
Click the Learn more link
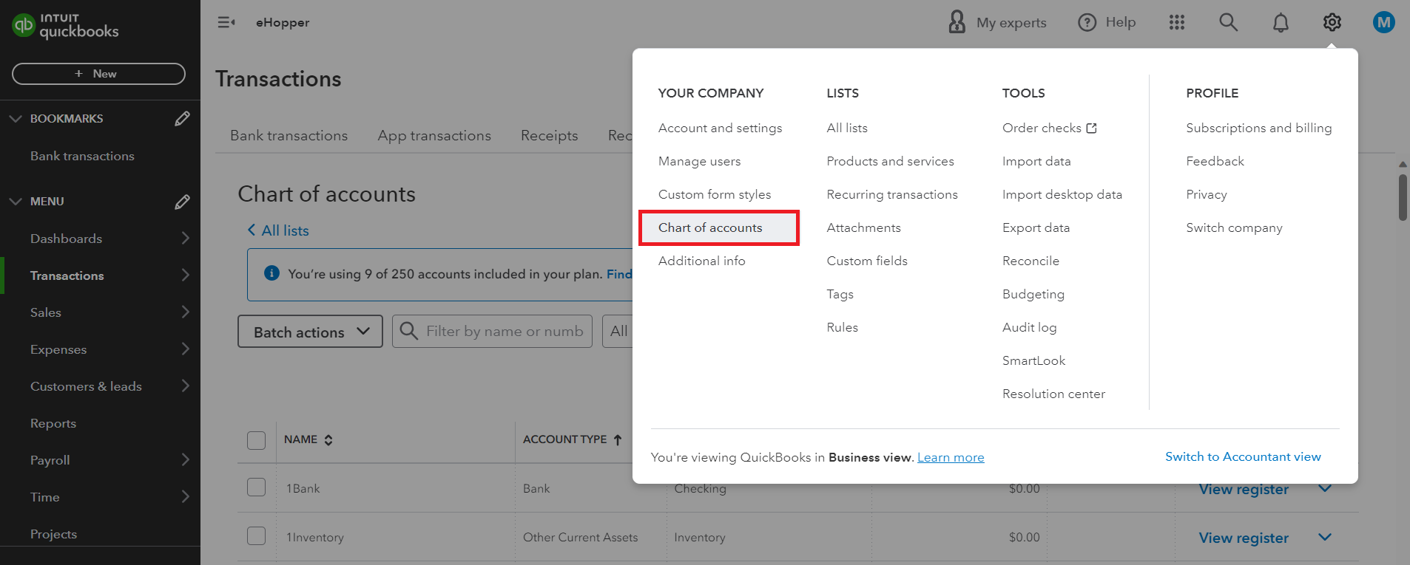pyautogui.click(x=951, y=457)
